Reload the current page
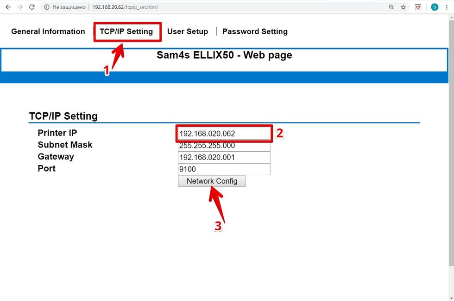Viewport: 454px width, 301px height. (x=32, y=7)
